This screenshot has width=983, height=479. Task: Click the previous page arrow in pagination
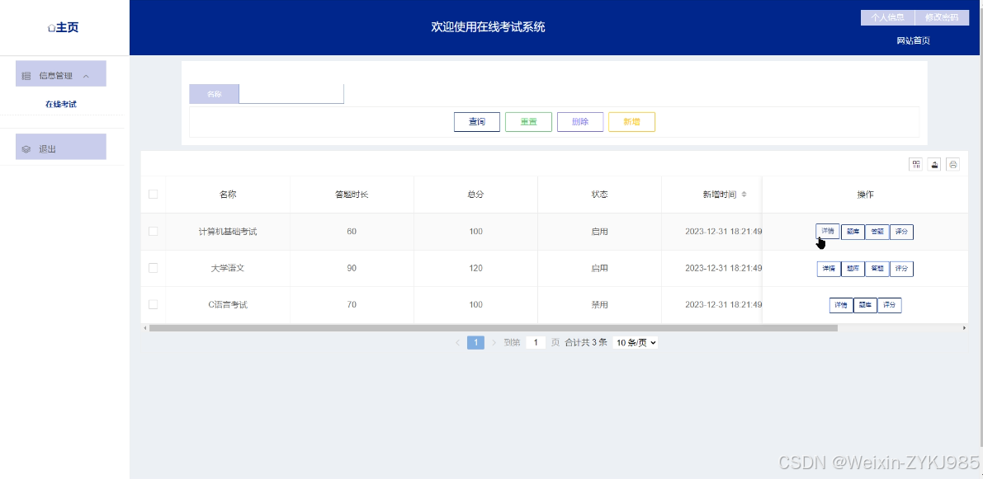457,342
